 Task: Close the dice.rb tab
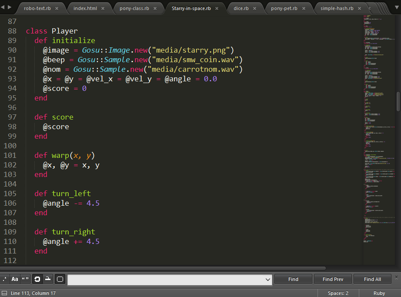click(254, 8)
